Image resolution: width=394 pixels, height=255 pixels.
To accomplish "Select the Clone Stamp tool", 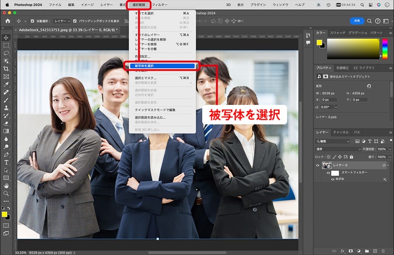I will click(6, 108).
